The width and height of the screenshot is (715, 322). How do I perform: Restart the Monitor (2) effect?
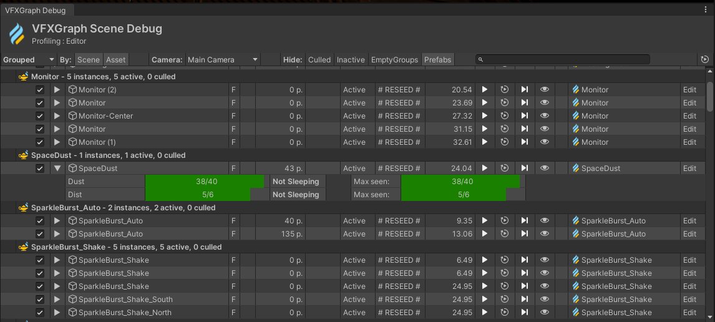click(x=504, y=90)
